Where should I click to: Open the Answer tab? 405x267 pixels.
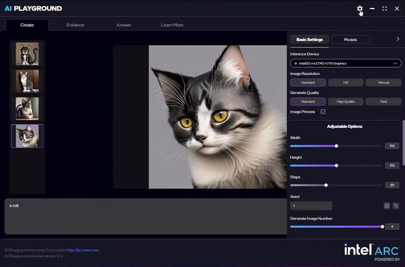point(124,25)
